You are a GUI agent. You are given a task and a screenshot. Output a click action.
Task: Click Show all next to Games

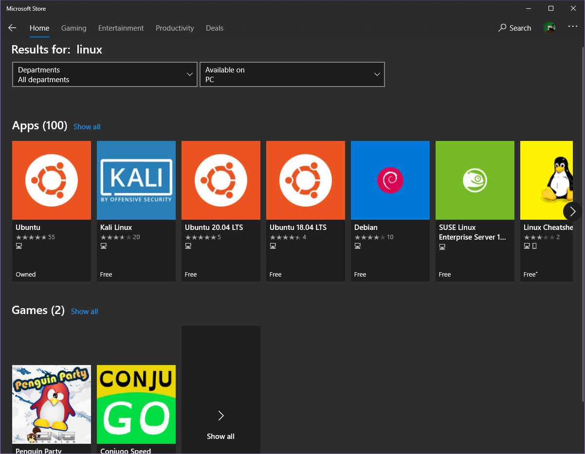84,312
